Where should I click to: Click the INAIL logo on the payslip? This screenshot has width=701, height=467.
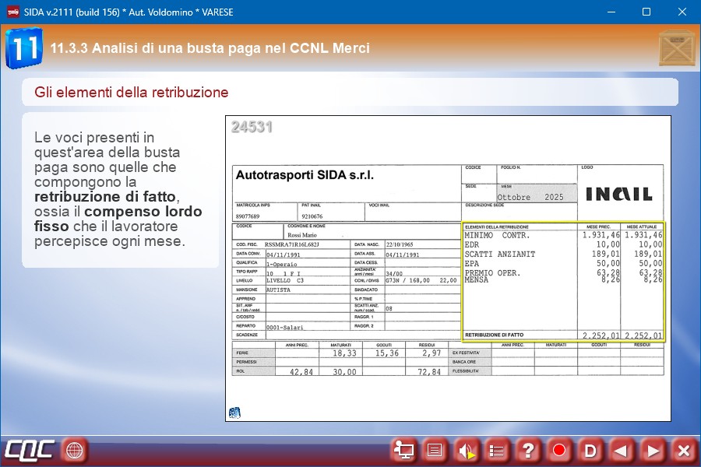[x=619, y=194]
